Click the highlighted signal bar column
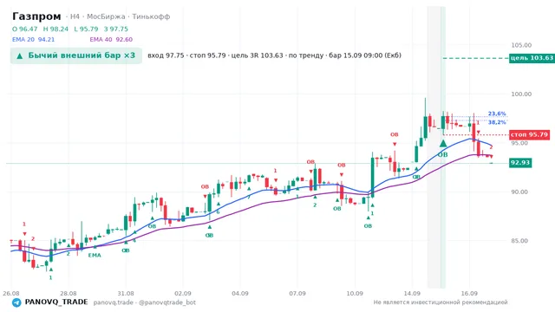 [443, 146]
